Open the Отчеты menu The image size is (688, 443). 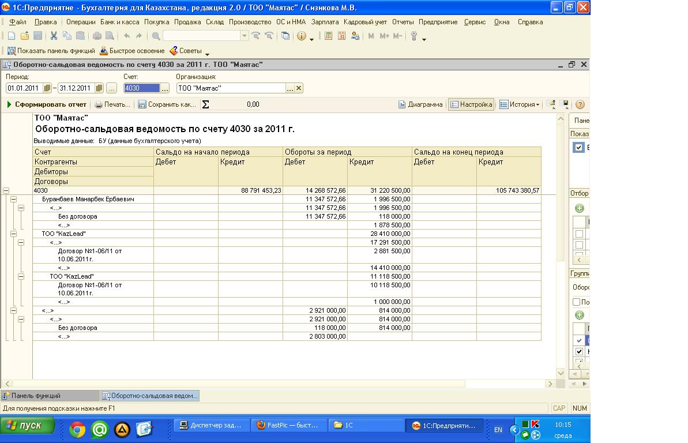(403, 22)
